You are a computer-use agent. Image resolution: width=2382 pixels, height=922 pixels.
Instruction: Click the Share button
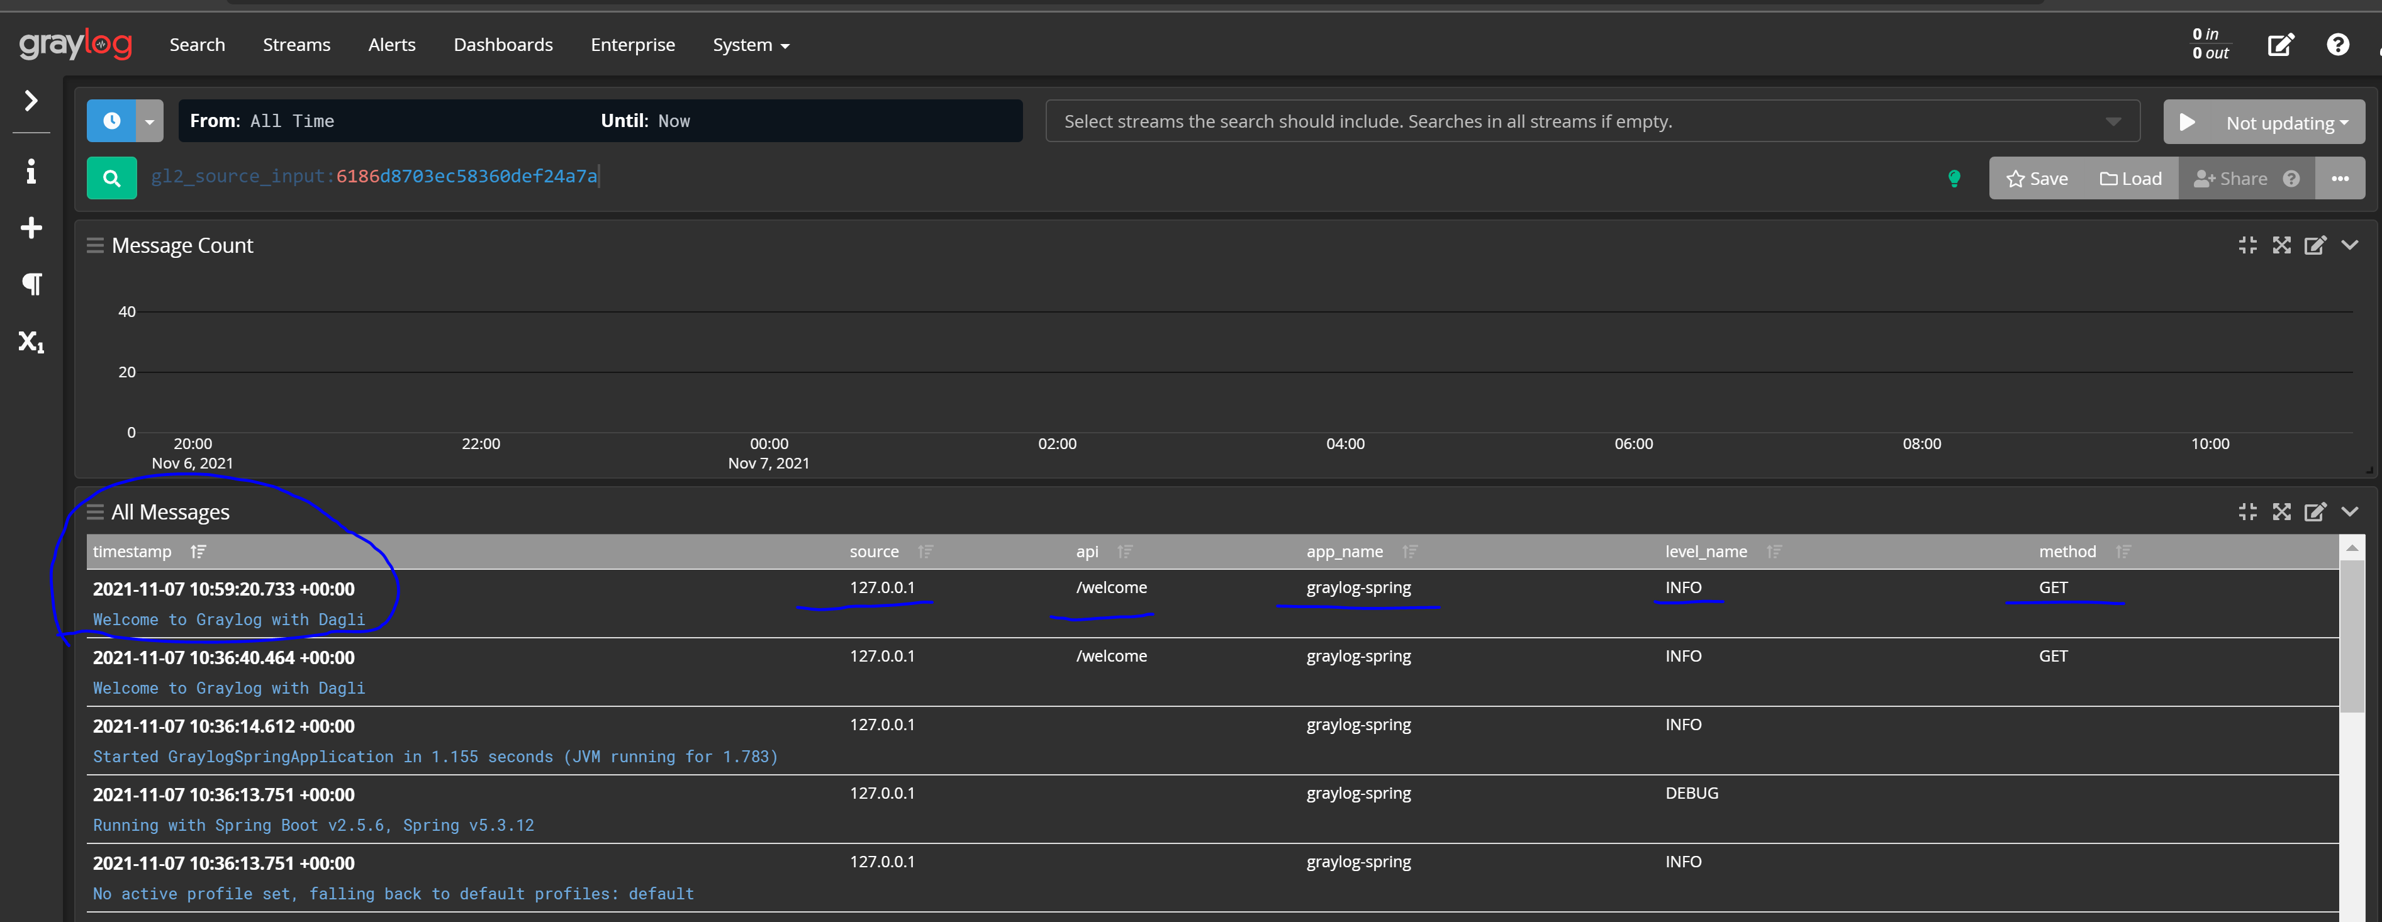pos(2229,179)
